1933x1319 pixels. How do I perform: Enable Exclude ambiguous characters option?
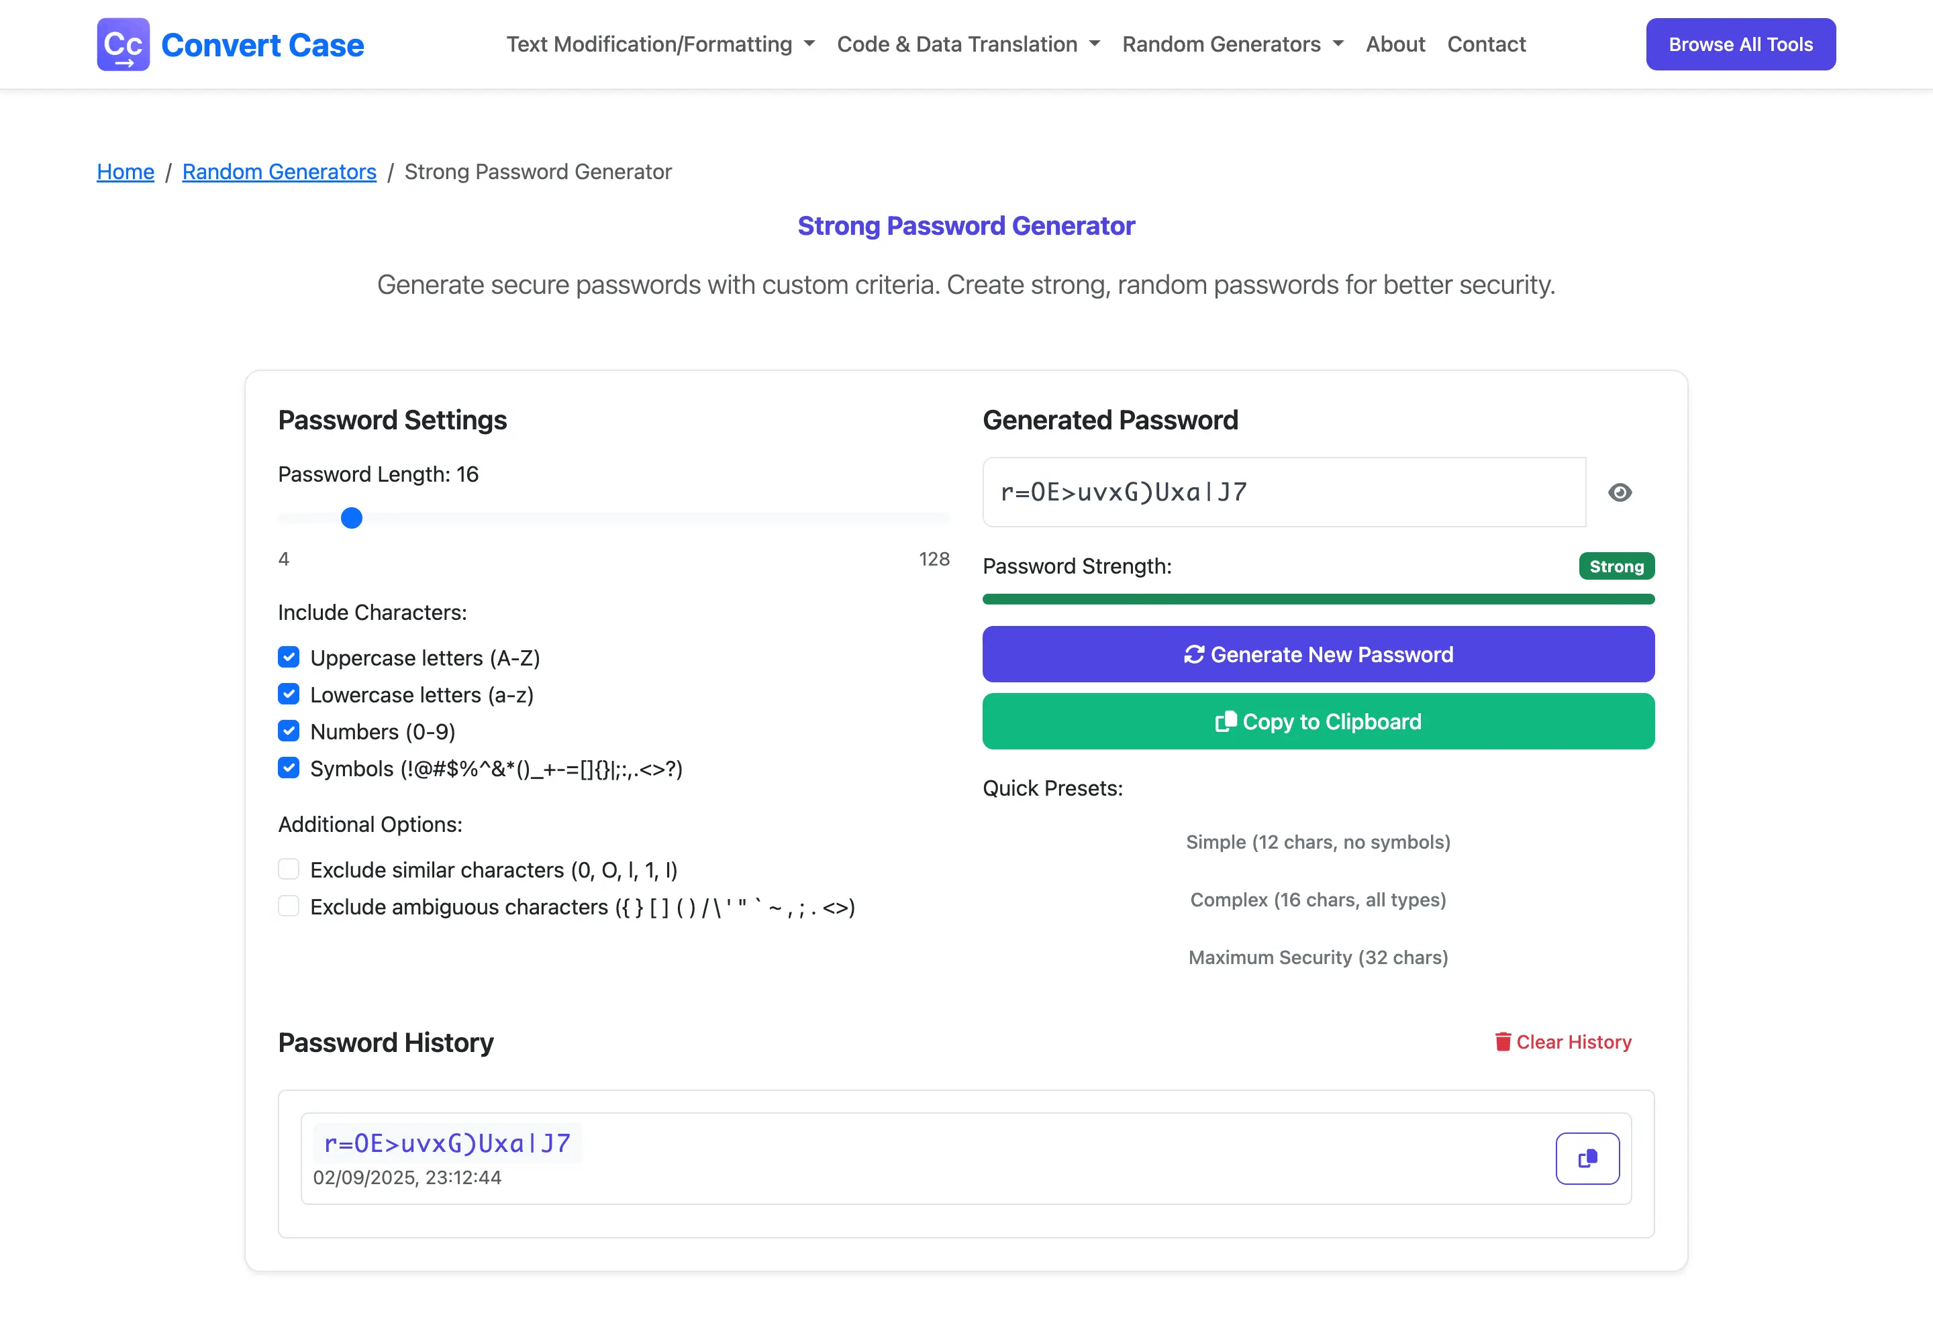pyautogui.click(x=289, y=906)
